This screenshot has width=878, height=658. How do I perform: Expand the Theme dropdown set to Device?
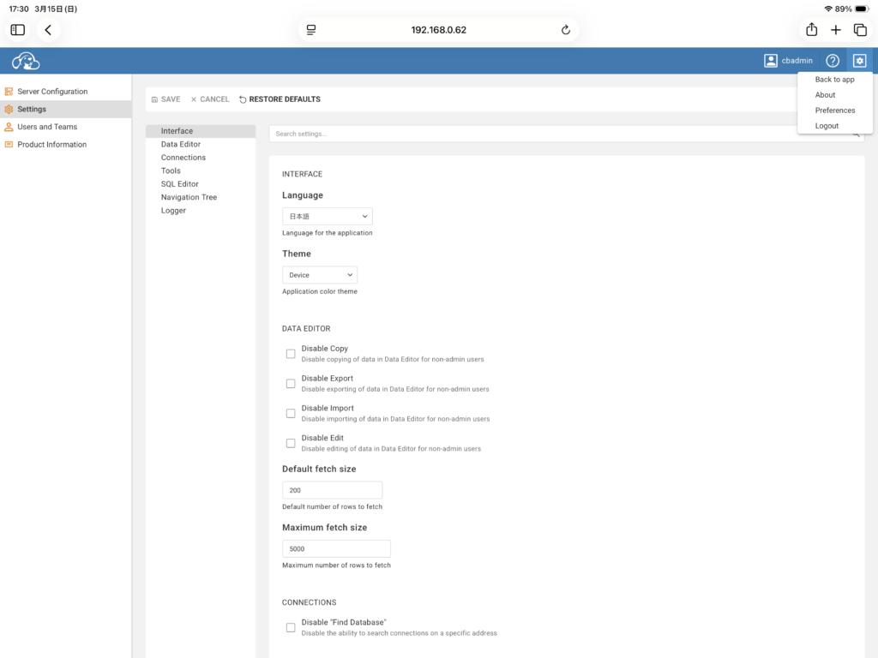pos(319,275)
